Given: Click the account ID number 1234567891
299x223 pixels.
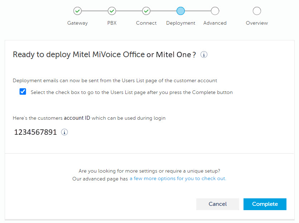Looking at the screenshot, I should point(35,132).
